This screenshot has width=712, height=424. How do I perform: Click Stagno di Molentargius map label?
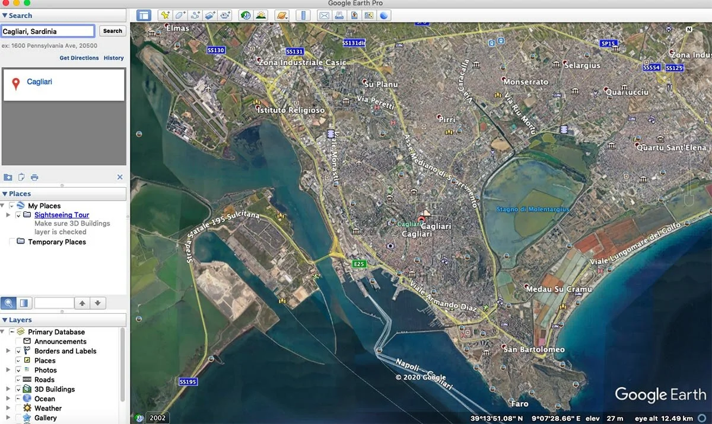point(533,209)
